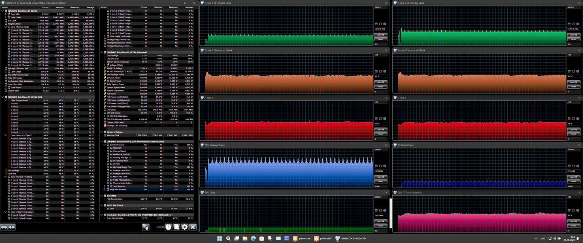The width and height of the screenshot is (583, 243).
Task: Click Auto Fit in P-core 0 T0 Effective Clock graph
Action: [x=573, y=35]
